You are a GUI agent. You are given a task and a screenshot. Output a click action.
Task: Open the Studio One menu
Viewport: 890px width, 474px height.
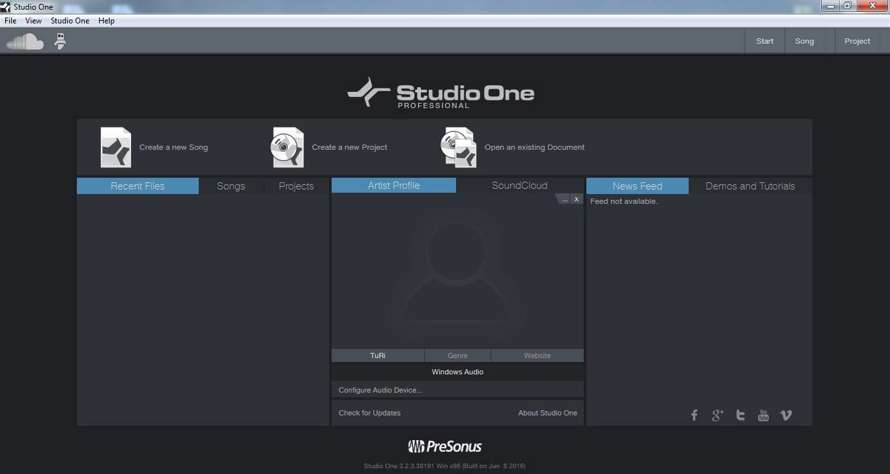70,21
